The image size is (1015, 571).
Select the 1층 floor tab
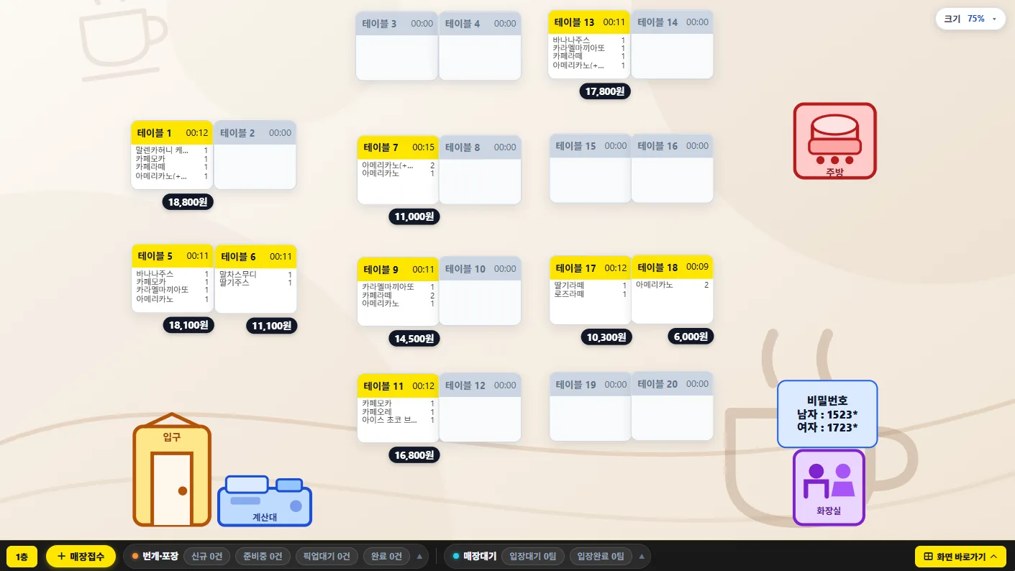coord(22,557)
